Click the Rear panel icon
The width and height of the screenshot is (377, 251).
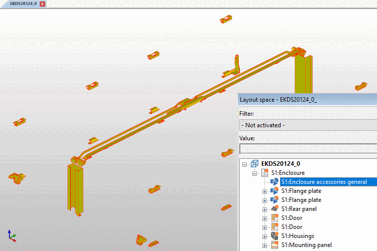click(x=274, y=208)
